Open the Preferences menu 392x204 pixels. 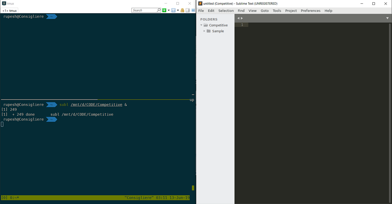311,11
